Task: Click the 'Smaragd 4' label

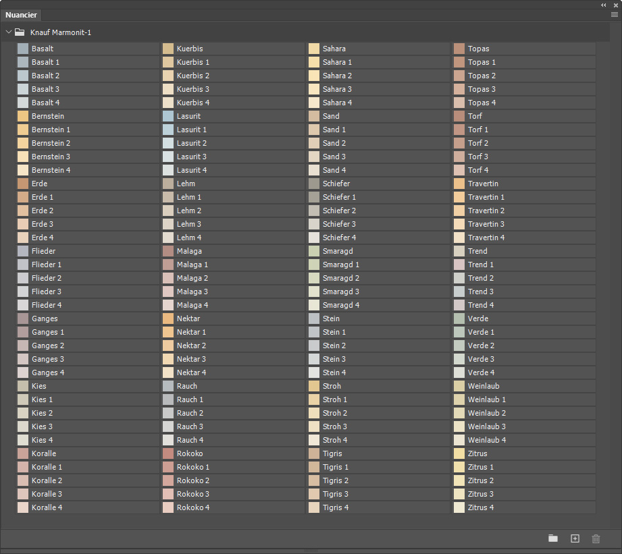Action: tap(341, 305)
